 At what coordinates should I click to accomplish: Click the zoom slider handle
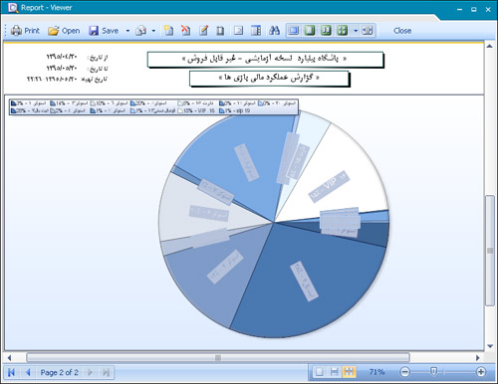click(433, 371)
